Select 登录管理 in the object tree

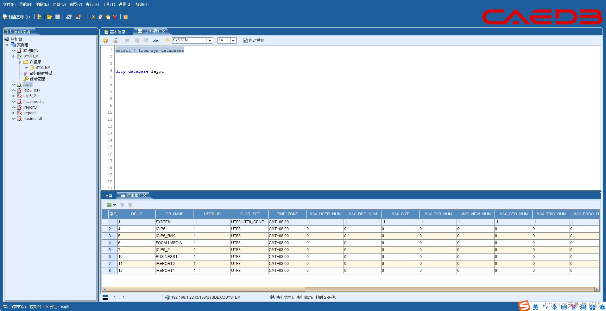[37, 79]
